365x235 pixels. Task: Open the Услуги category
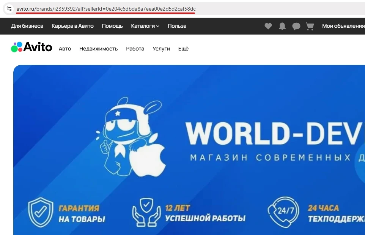(x=161, y=49)
